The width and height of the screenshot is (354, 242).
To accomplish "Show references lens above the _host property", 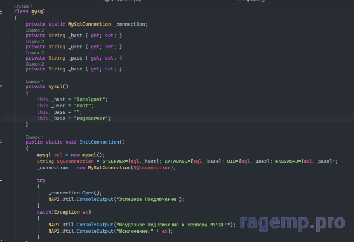I will [35, 30].
